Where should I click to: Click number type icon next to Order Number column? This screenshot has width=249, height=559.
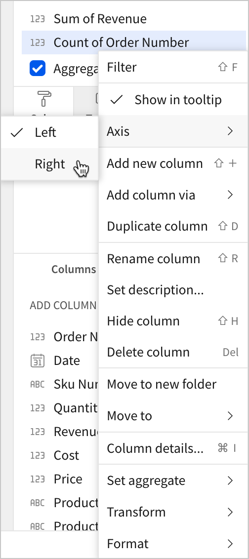tap(38, 337)
